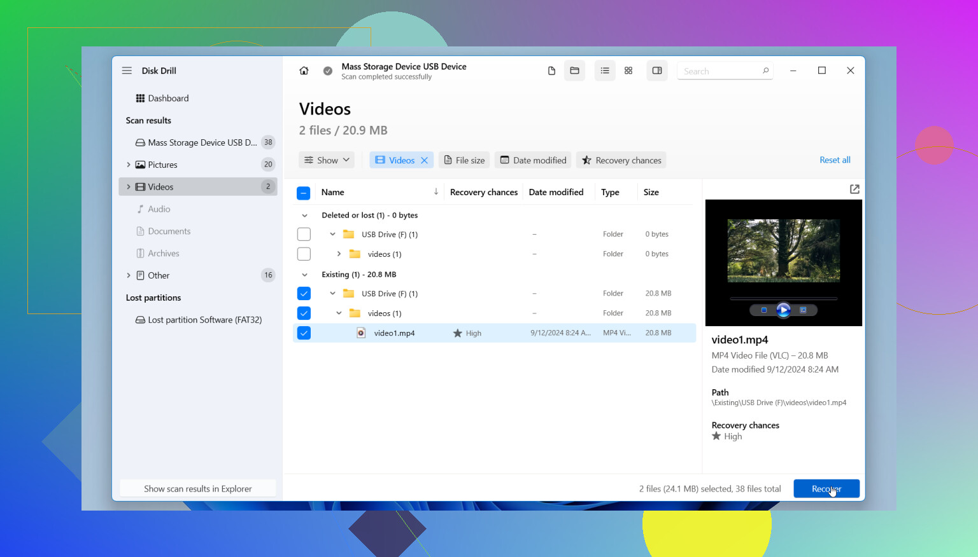Click the Pictures category icon in sidebar

coord(140,165)
